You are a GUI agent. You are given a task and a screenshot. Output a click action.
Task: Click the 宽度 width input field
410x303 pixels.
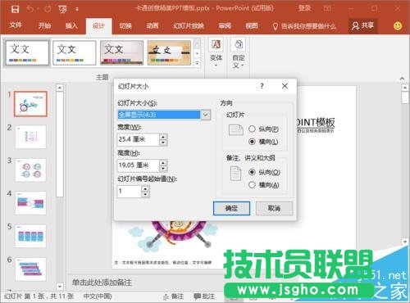coord(138,139)
